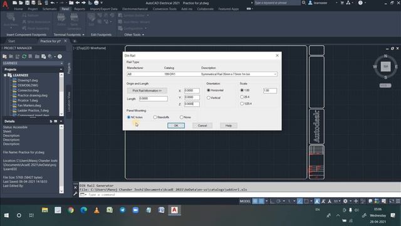Collapse the Projects section in Project Manager
The width and height of the screenshot is (401, 226).
click(x=61, y=70)
